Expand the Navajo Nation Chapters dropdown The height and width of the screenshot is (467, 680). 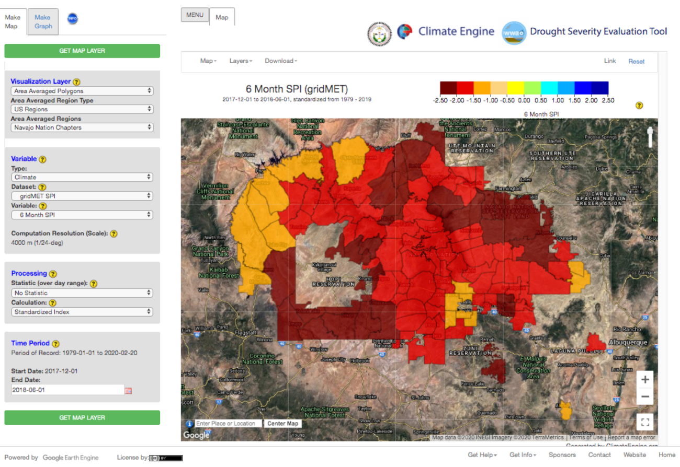point(82,127)
